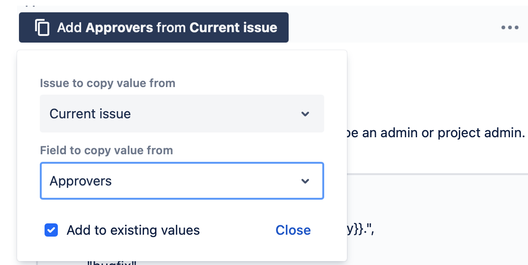Click the 'Current issue' selected value text
The width and height of the screenshot is (528, 265).
coord(90,114)
